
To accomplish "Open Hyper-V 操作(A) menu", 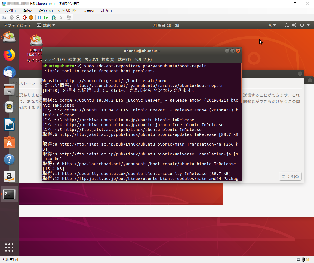I will point(28,11).
